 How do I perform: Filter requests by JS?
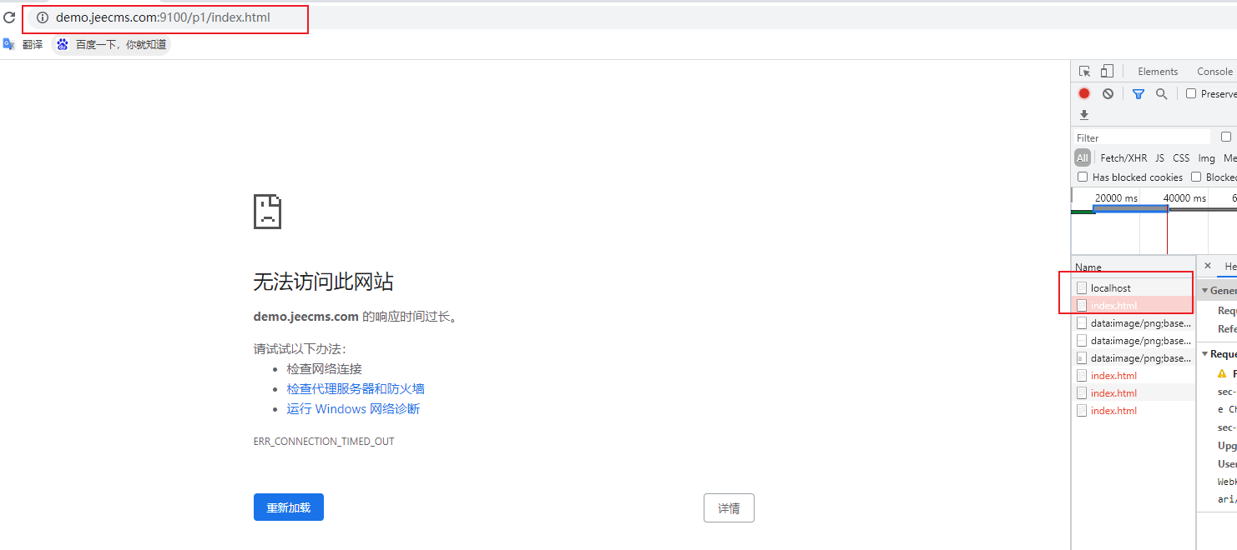(x=1160, y=157)
